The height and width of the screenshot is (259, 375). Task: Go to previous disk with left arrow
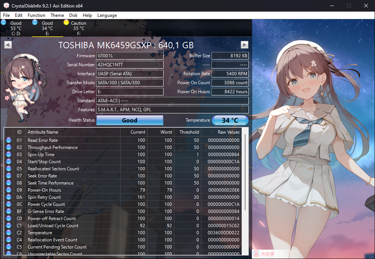click(8, 45)
